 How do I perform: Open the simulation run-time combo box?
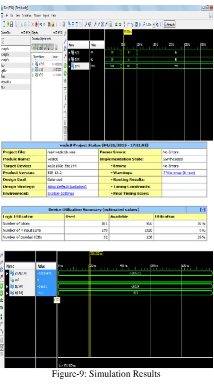pyautogui.click(x=150, y=24)
